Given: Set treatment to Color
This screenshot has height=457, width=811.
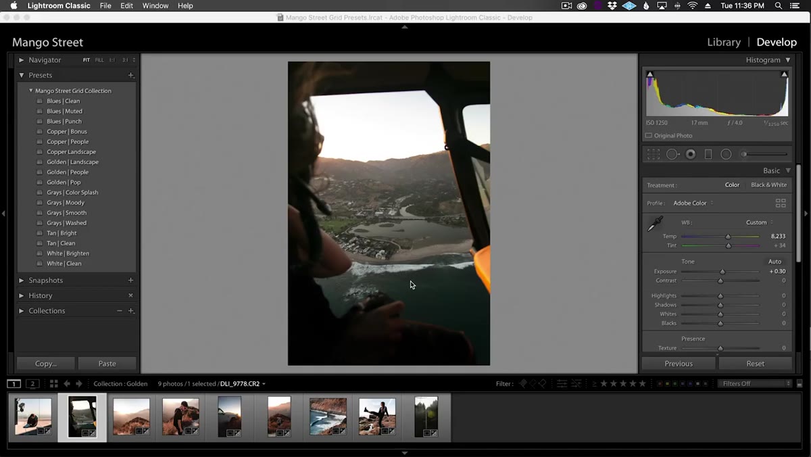Looking at the screenshot, I should (732, 185).
